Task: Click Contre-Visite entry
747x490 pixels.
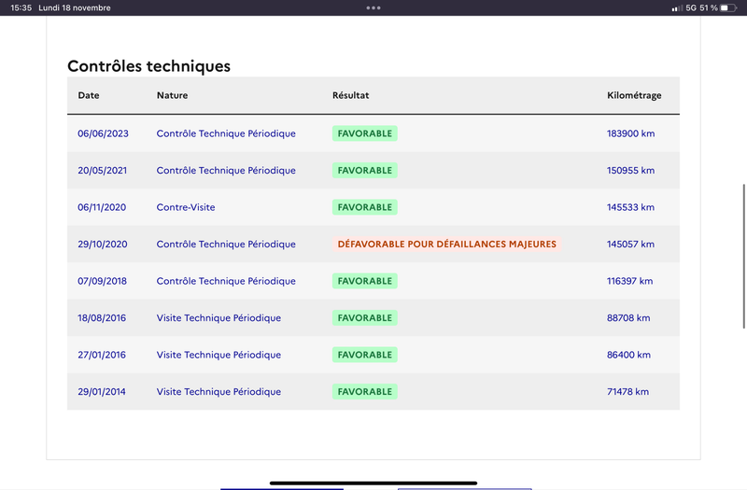Action: point(186,207)
